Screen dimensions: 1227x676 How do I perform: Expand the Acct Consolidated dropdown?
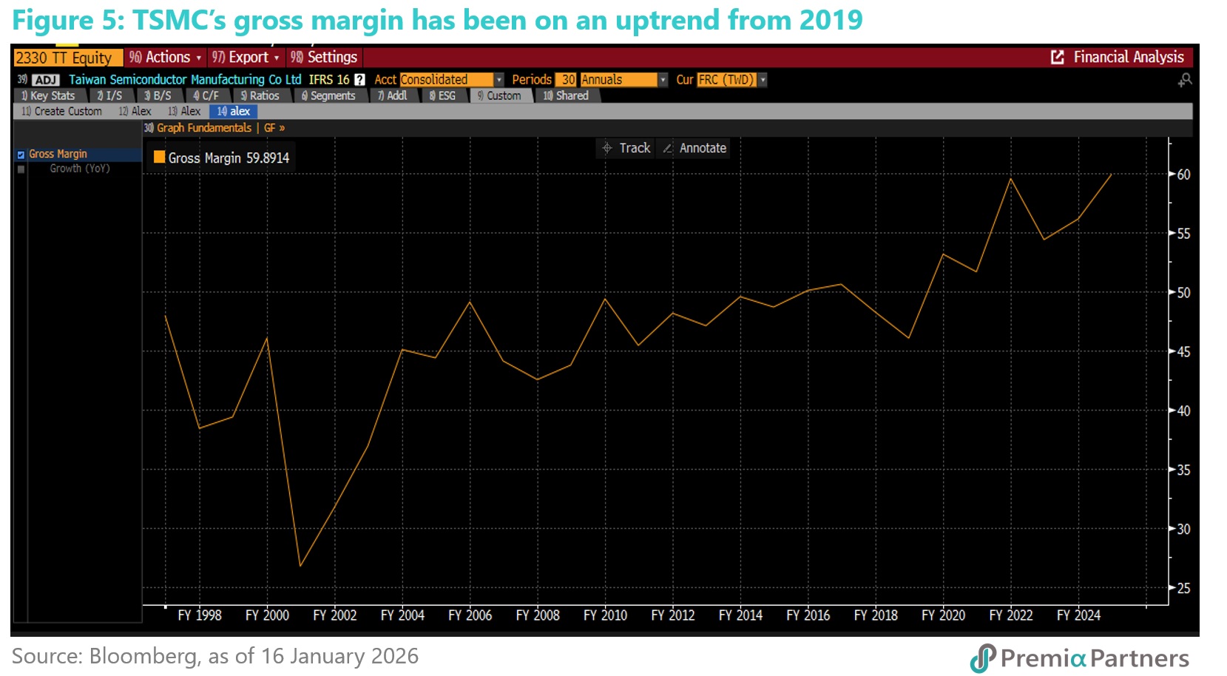499,80
